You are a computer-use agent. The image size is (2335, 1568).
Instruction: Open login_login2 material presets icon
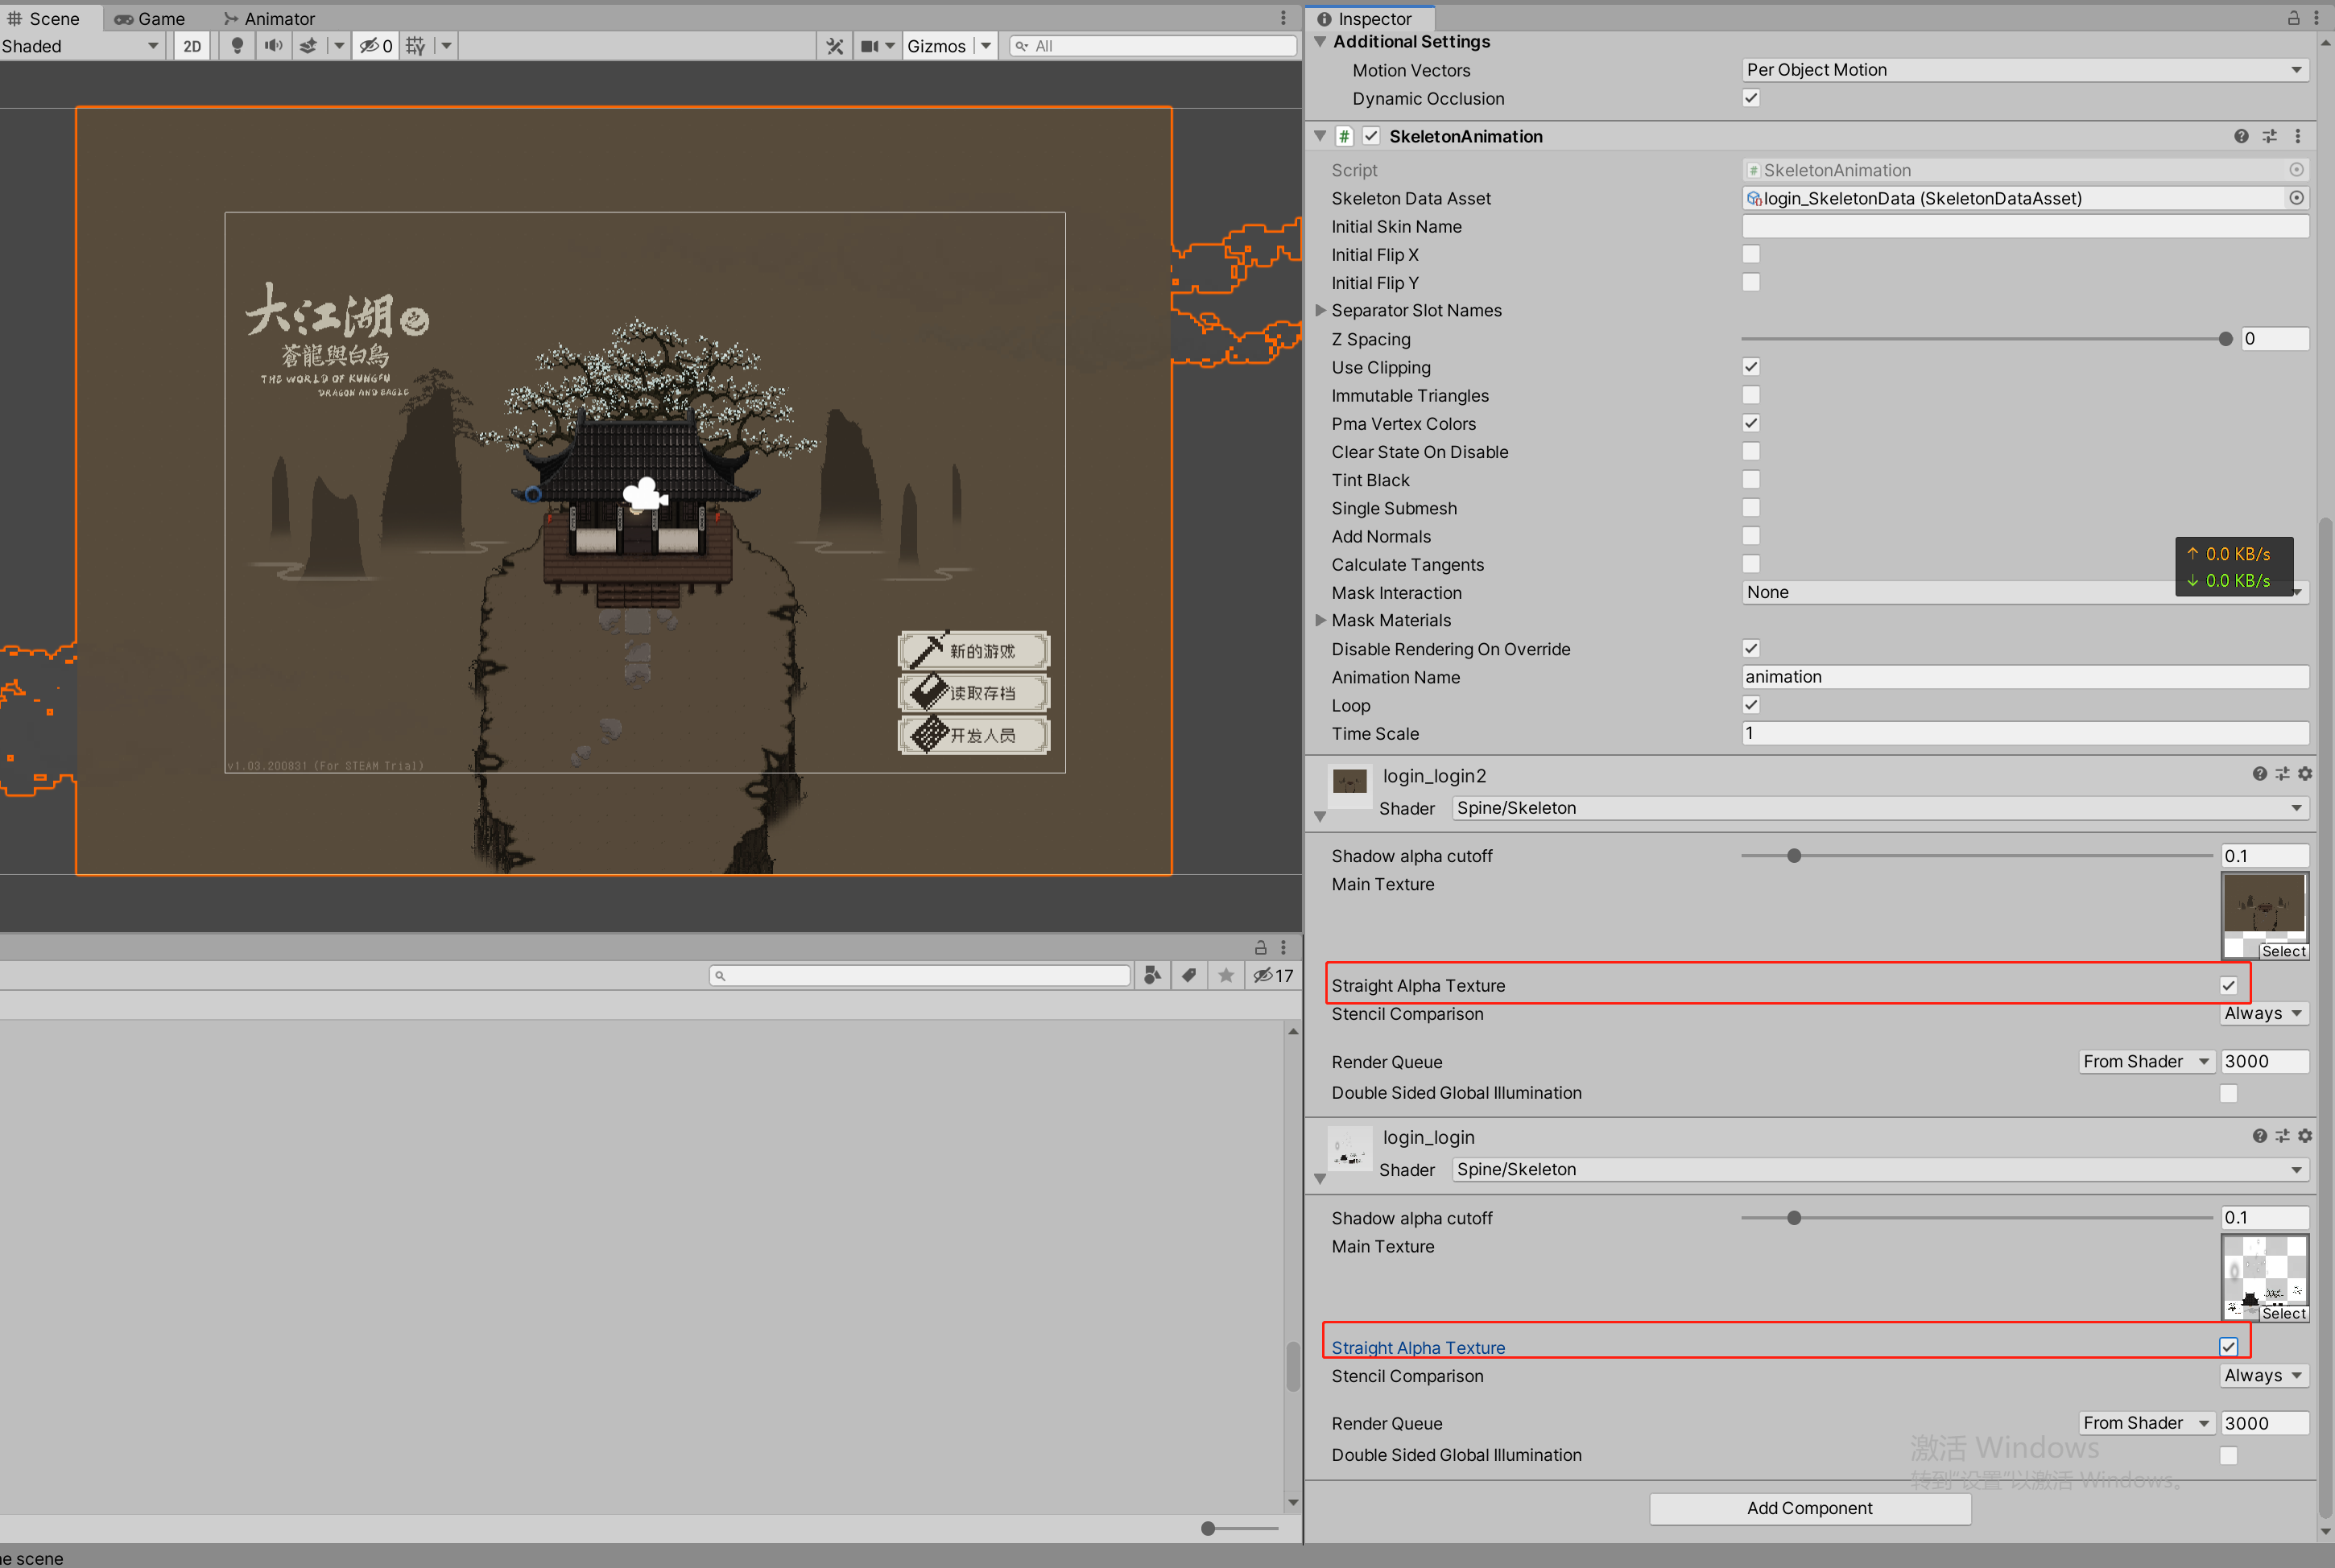tap(2282, 774)
